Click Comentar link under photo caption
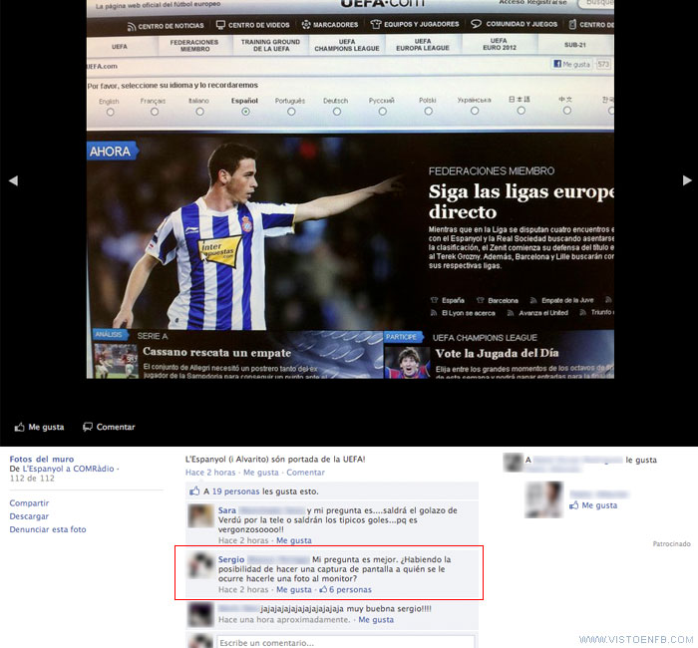The width and height of the screenshot is (698, 648). pos(305,473)
